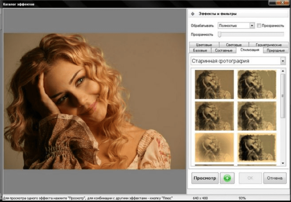
Task: Click the down arrow of the thumbnail scrollbar
Action: coord(283,163)
